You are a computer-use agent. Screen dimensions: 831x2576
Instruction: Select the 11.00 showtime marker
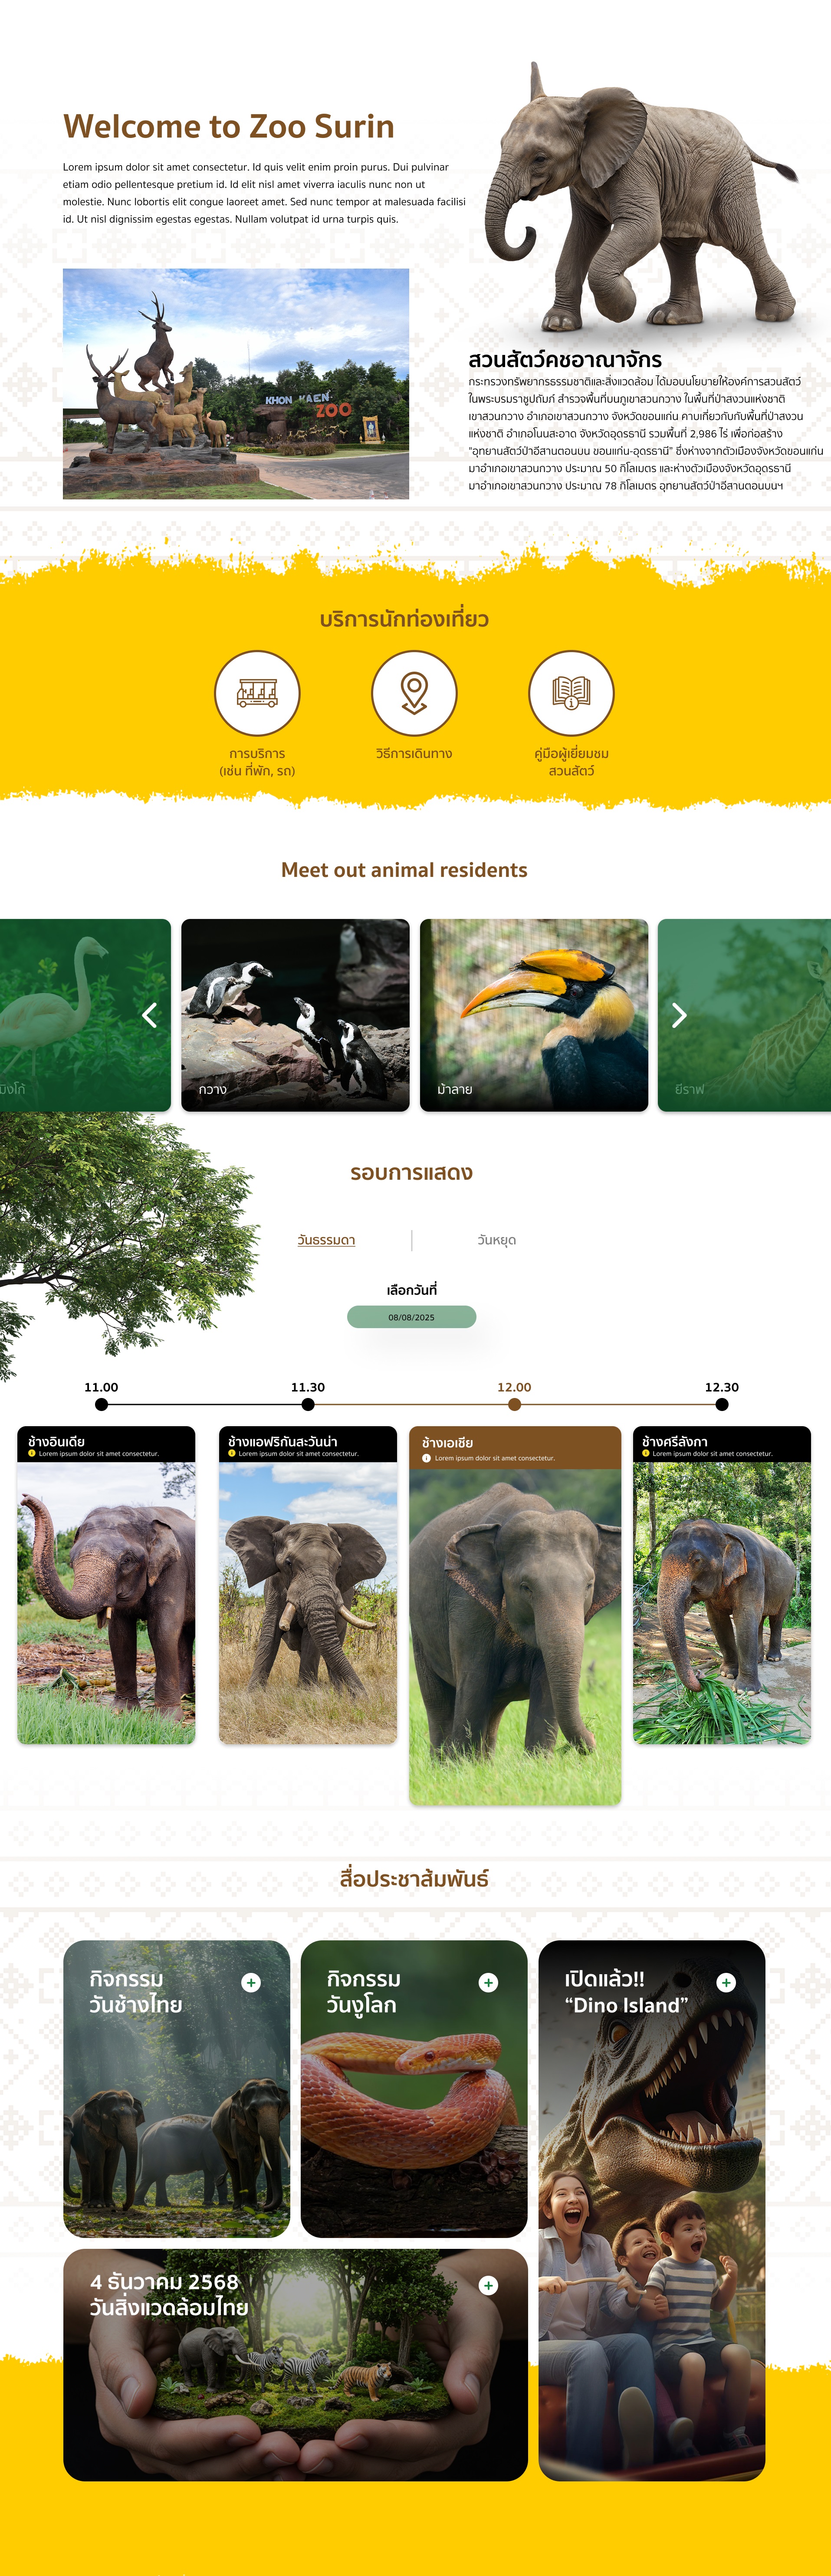click(x=101, y=1404)
